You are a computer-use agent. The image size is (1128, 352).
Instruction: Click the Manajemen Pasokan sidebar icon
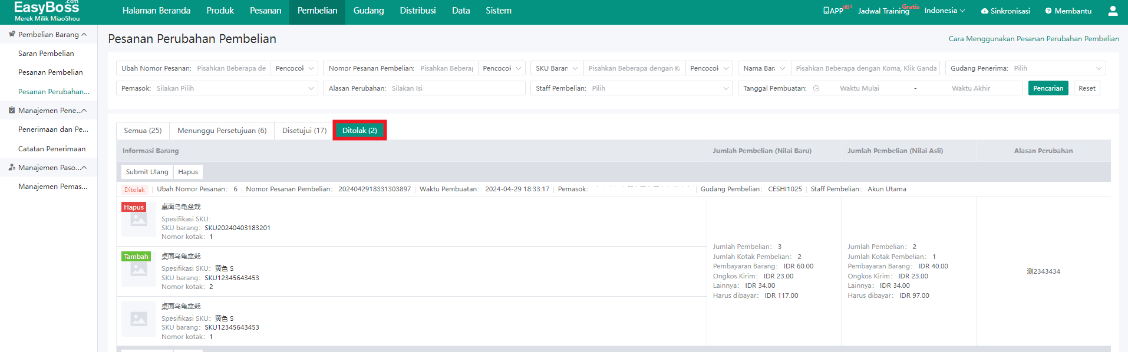coord(12,167)
